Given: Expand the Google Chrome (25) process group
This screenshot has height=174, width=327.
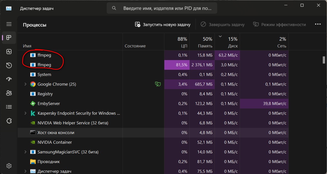Looking at the screenshot, I should click(x=25, y=84).
